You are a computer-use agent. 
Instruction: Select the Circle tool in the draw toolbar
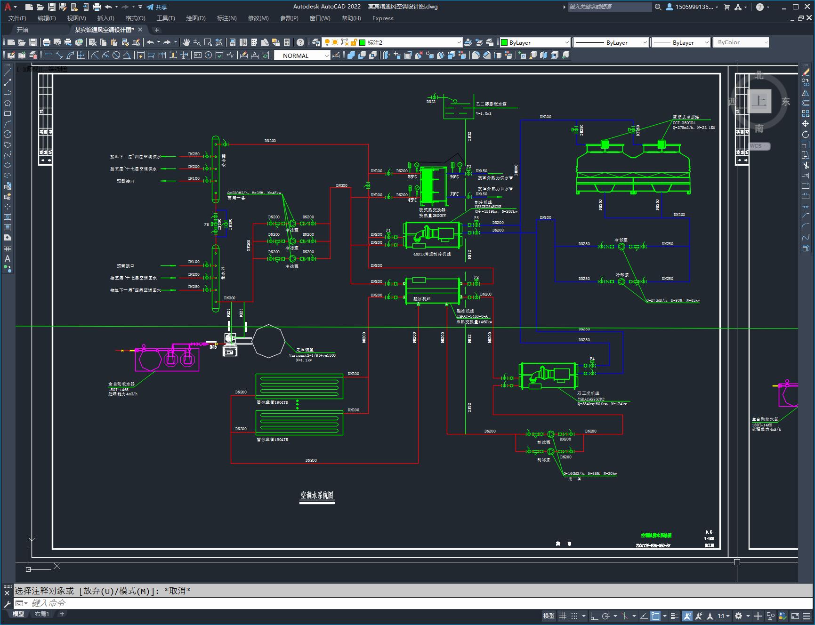point(8,134)
